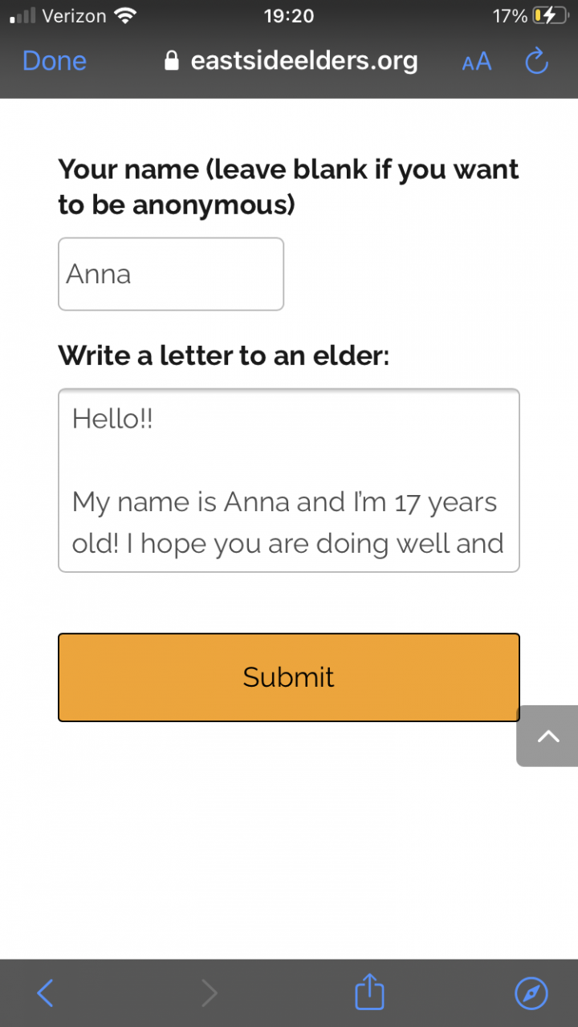Click the "Your name" field label
The height and width of the screenshot is (1027, 578).
(289, 187)
